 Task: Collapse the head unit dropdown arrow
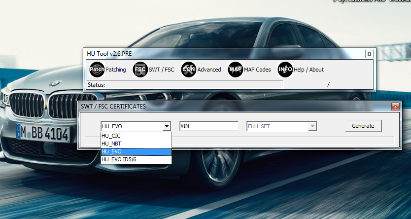(167, 126)
